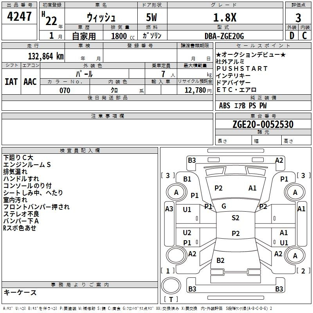Click the A3 scratch marker on the diagram
The width and height of the screenshot is (313, 313).
[x=169, y=209]
